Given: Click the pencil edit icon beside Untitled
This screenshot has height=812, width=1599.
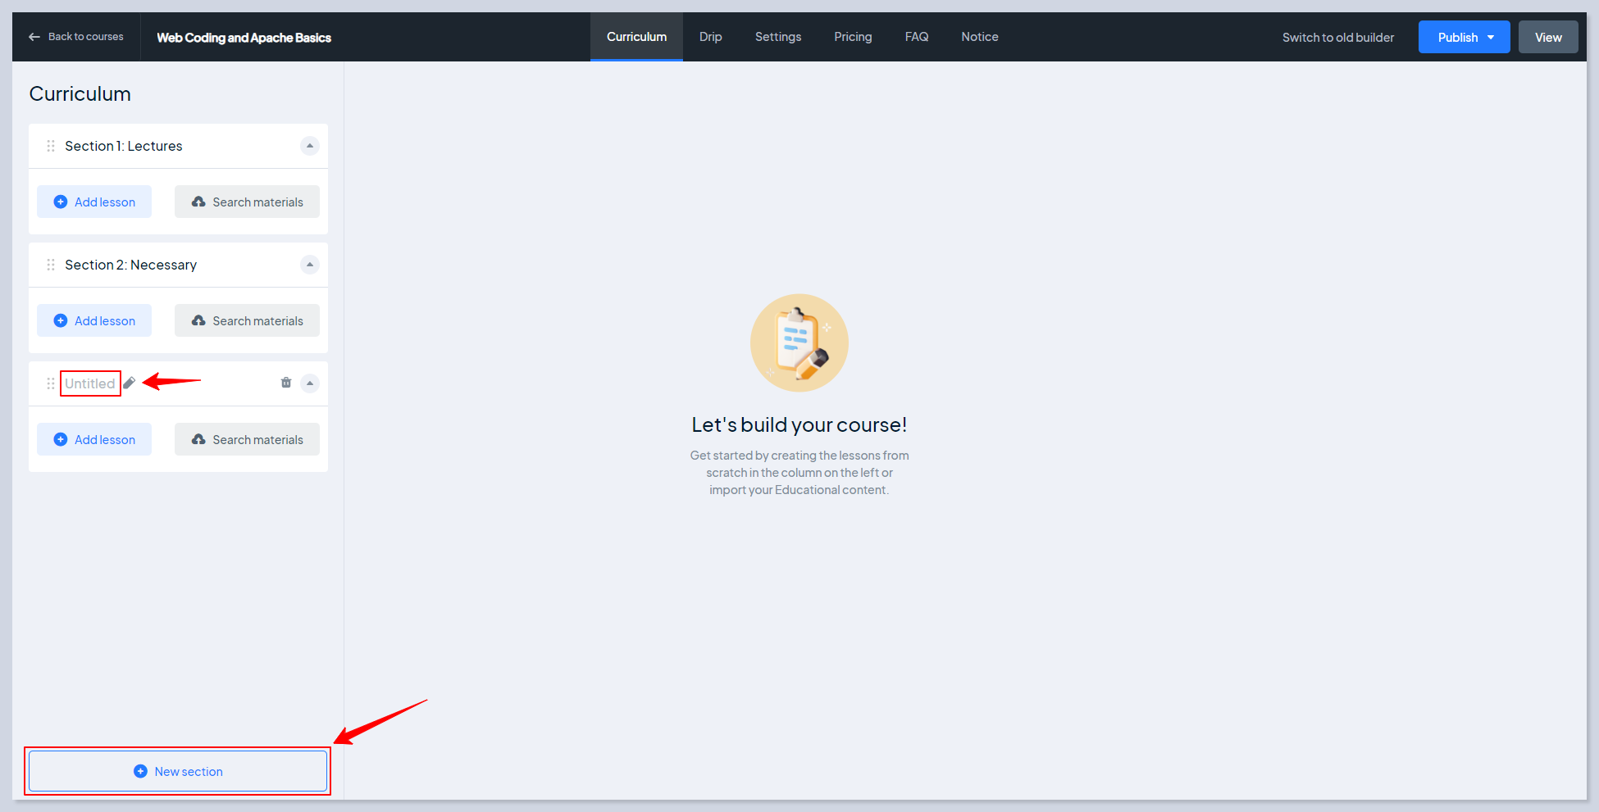Looking at the screenshot, I should coord(130,383).
